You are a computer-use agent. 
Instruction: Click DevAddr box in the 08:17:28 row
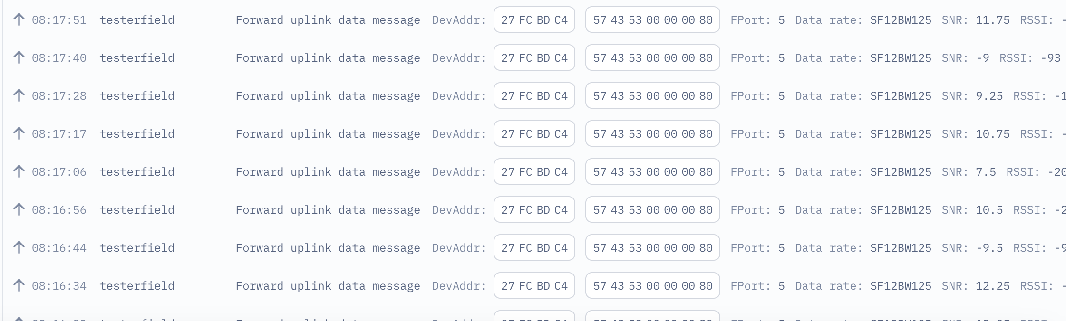(x=534, y=95)
